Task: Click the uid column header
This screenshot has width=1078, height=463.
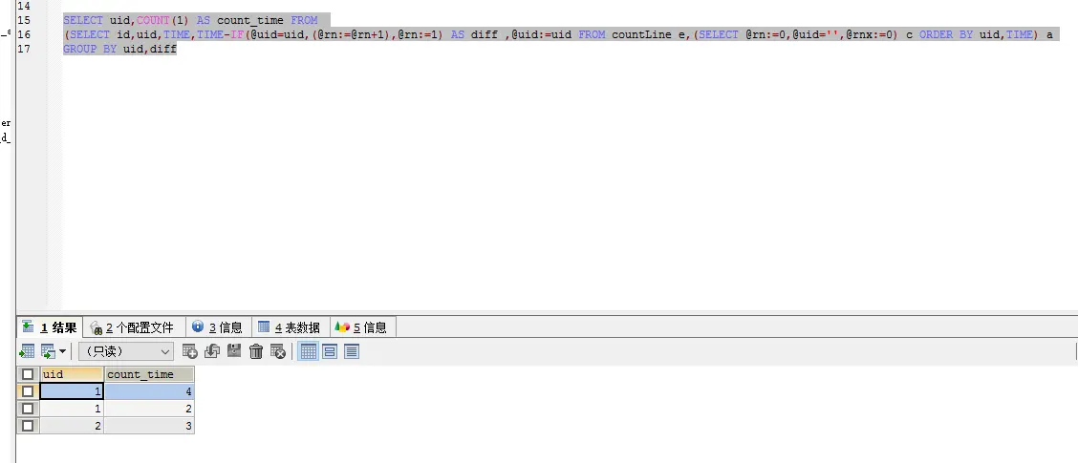Action: tap(72, 374)
